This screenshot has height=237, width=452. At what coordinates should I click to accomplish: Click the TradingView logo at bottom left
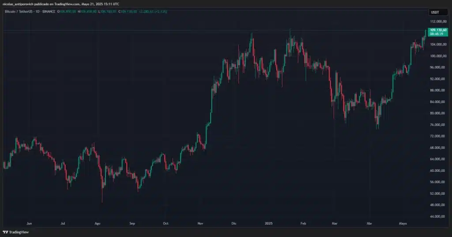(16, 232)
